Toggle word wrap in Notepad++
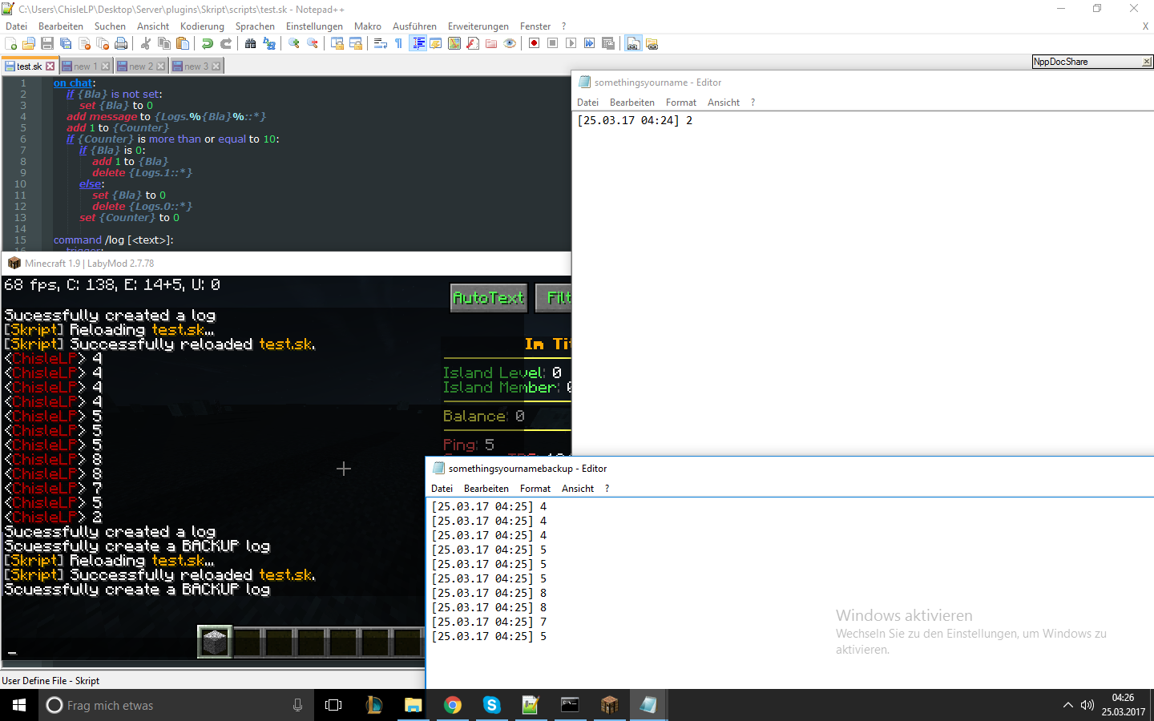 pyautogui.click(x=381, y=43)
